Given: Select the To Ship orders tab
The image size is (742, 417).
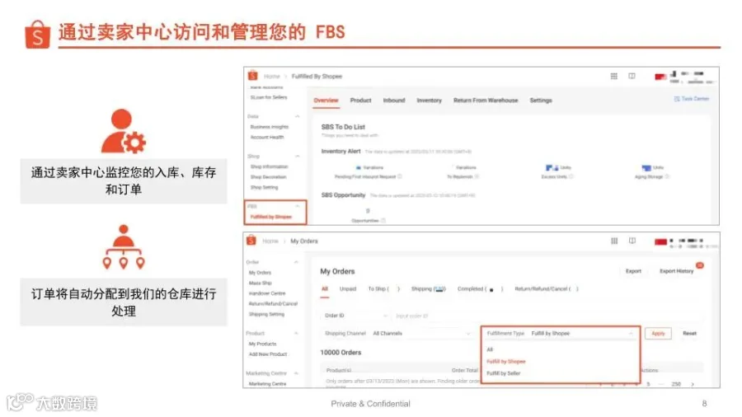Looking at the screenshot, I should coord(383,289).
